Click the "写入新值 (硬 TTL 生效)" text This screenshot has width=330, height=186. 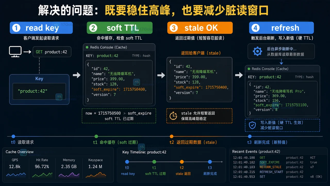tap(282, 122)
